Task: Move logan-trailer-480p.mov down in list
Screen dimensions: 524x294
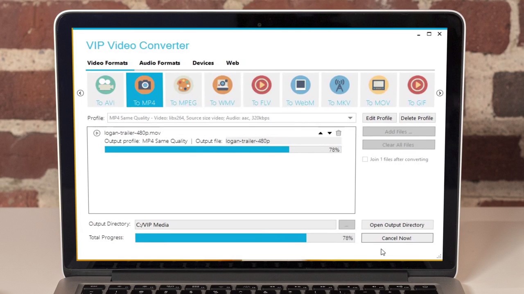Action: [330, 133]
